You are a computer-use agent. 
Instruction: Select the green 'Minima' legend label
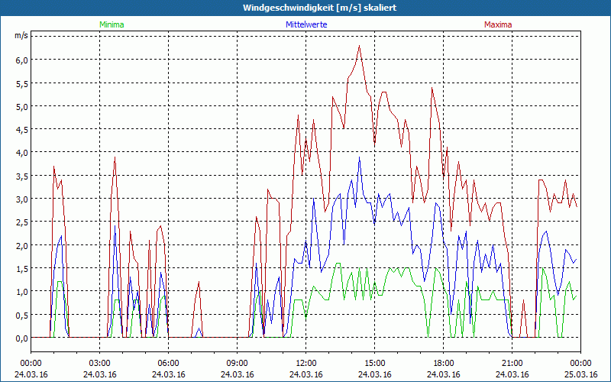click(112, 24)
